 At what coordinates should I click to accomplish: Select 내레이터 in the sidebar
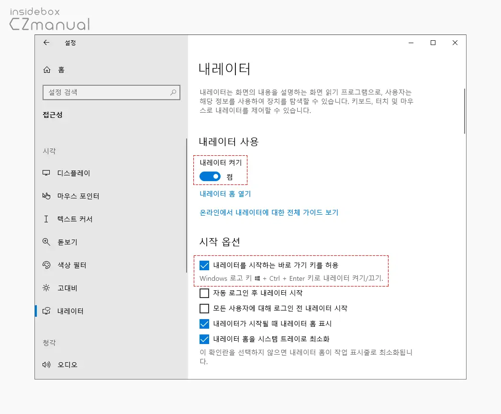coord(111,310)
